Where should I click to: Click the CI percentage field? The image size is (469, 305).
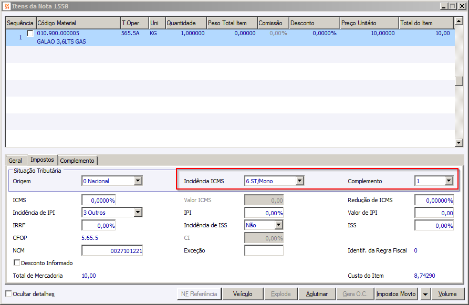point(264,238)
